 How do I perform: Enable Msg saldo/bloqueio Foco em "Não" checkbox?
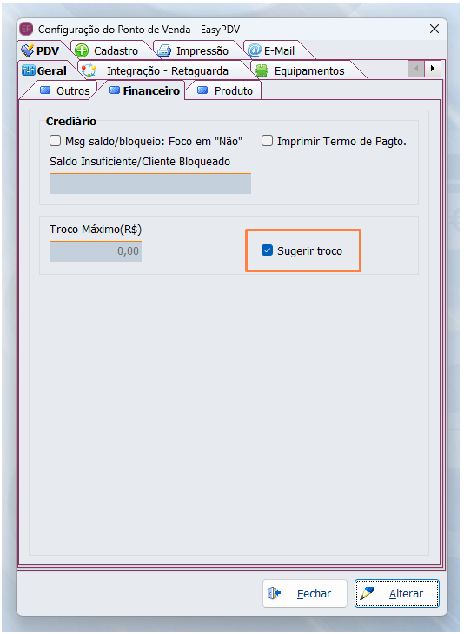(x=55, y=141)
